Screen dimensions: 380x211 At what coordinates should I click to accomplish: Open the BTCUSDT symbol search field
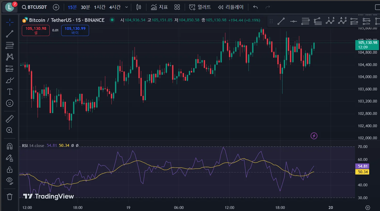tap(34, 7)
